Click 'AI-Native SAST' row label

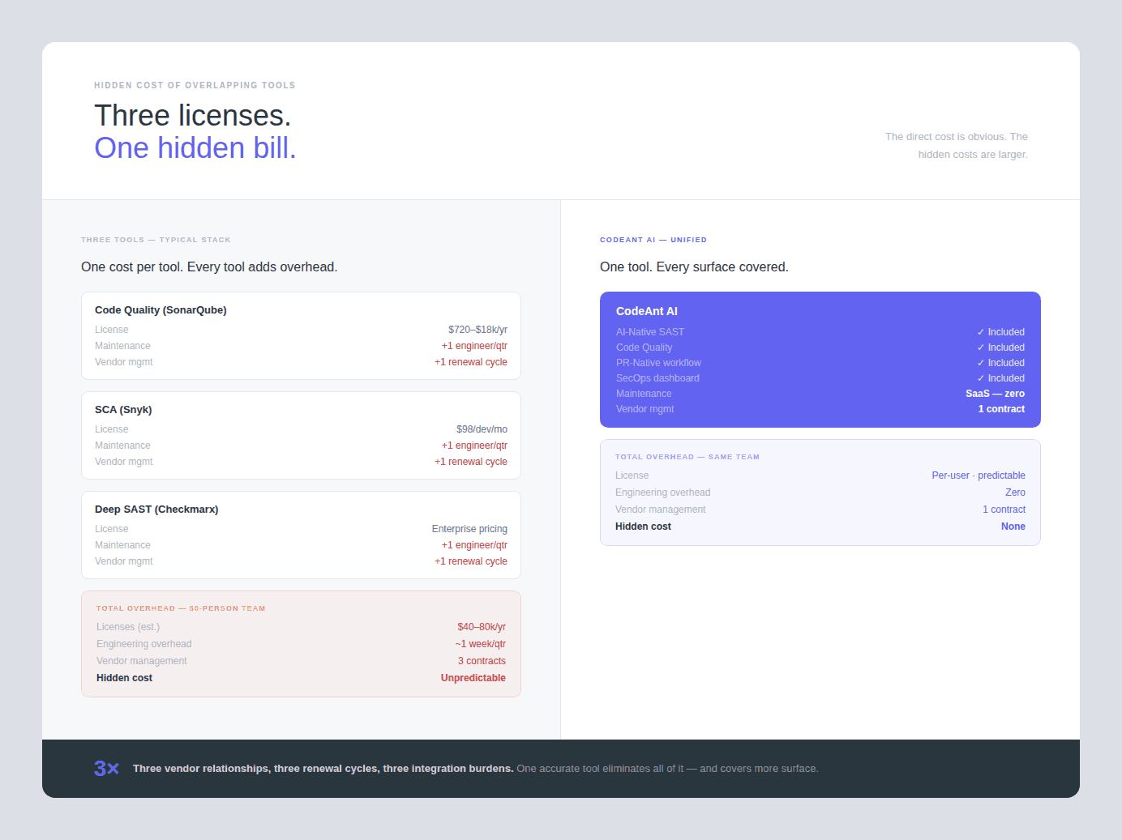point(650,332)
